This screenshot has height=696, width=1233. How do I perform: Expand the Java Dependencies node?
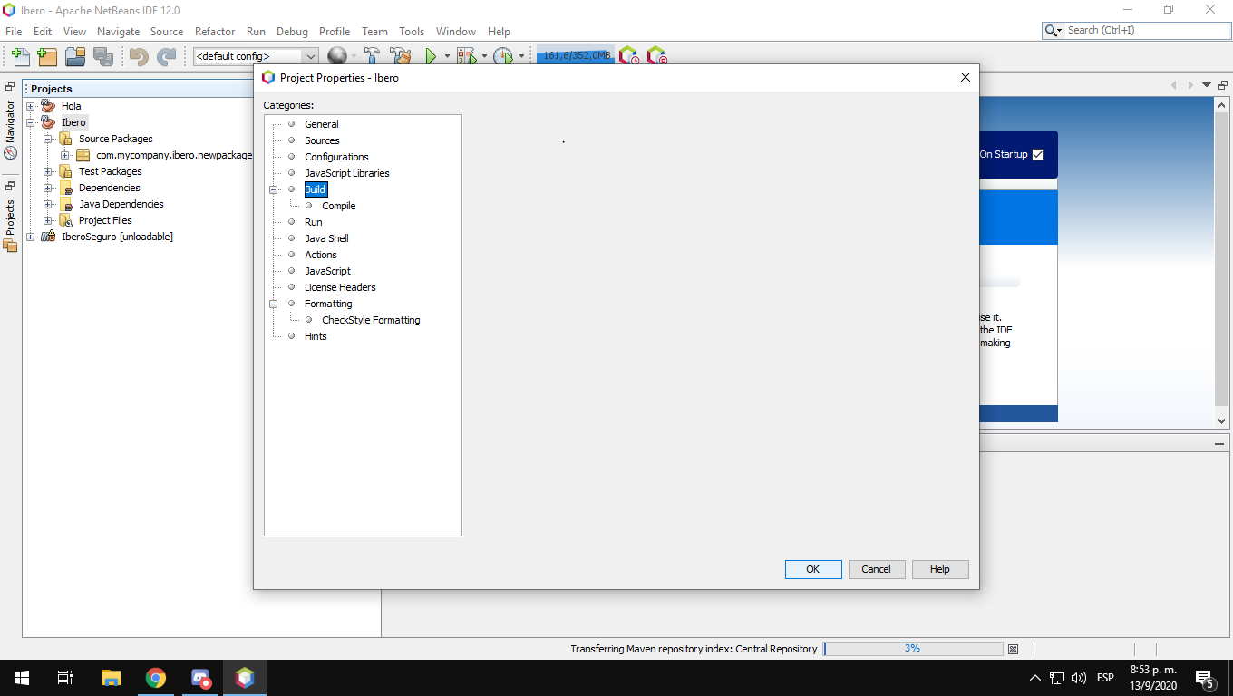(x=48, y=204)
